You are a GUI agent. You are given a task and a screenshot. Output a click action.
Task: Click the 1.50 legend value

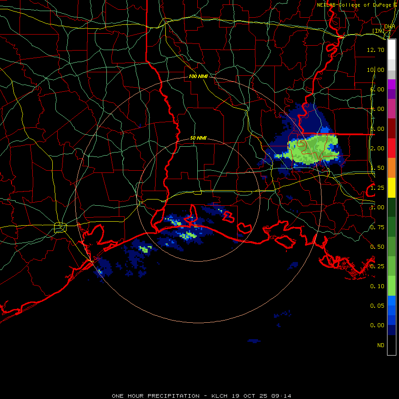click(377, 168)
